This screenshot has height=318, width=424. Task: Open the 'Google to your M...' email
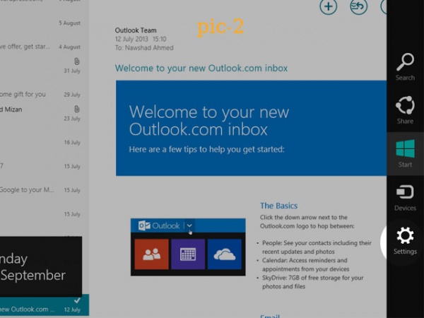point(45,190)
